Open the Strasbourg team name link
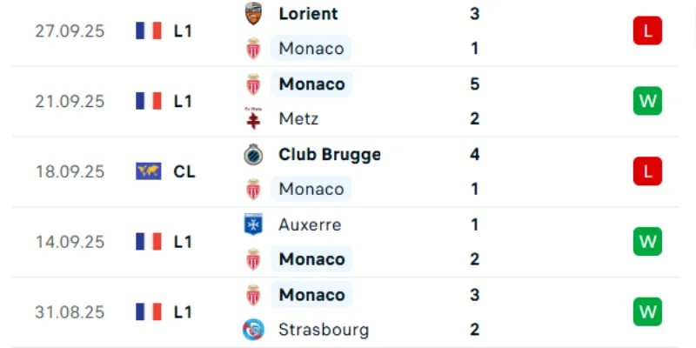 324,330
